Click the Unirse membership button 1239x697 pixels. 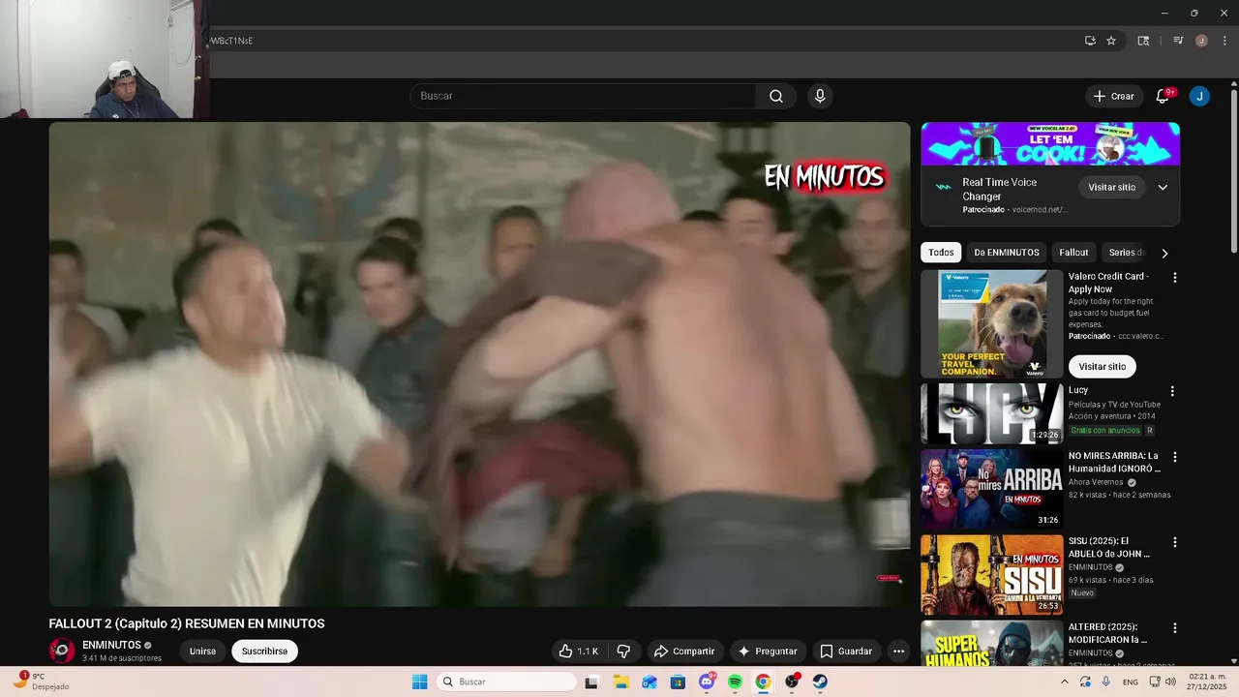[x=202, y=652]
